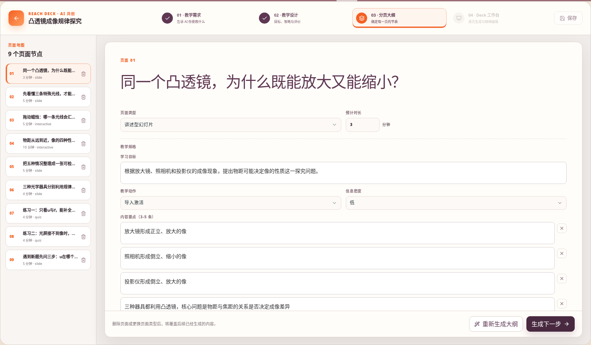Viewport: 591px width, 345px height.
Task: Select page 07 练习一 quiz page
Action: (x=48, y=214)
